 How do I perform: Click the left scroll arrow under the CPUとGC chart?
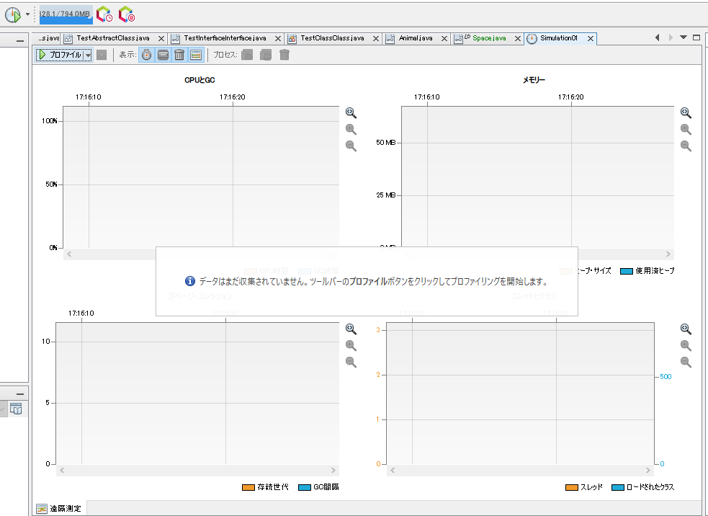tap(69, 254)
